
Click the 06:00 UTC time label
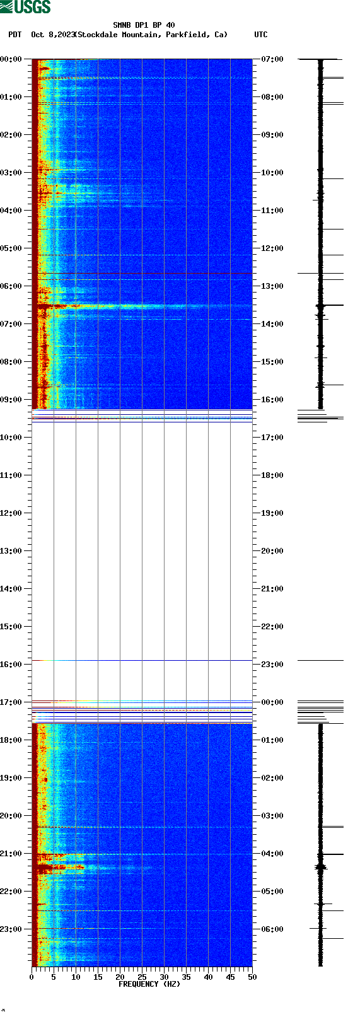(272, 929)
